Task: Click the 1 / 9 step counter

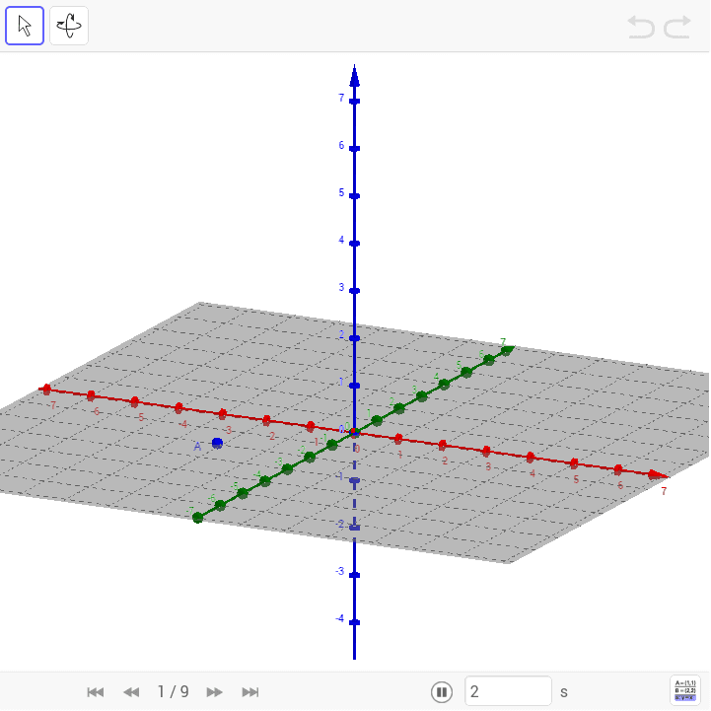Action: coord(173,691)
